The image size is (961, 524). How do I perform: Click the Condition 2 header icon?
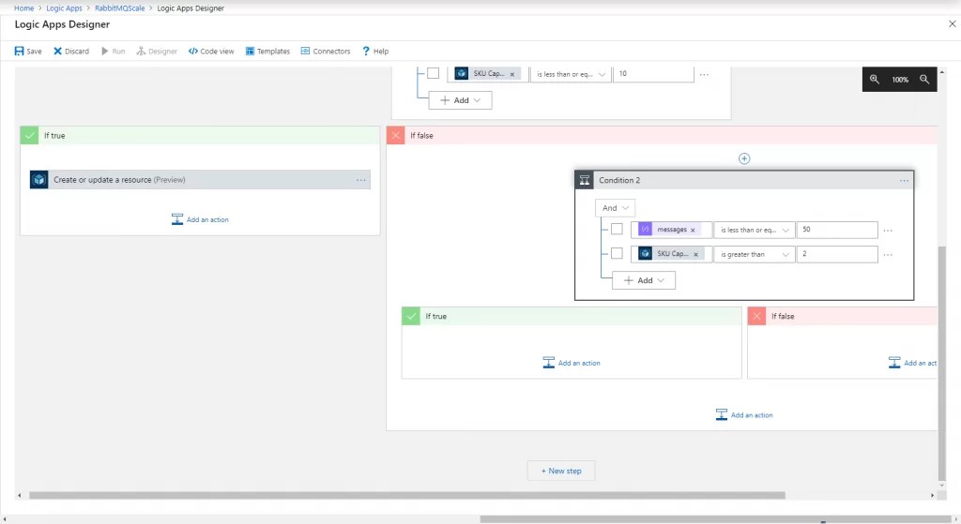tap(585, 180)
